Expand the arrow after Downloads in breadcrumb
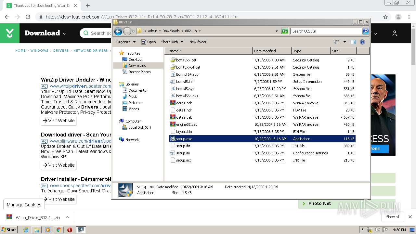416x234 pixels. pos(182,31)
